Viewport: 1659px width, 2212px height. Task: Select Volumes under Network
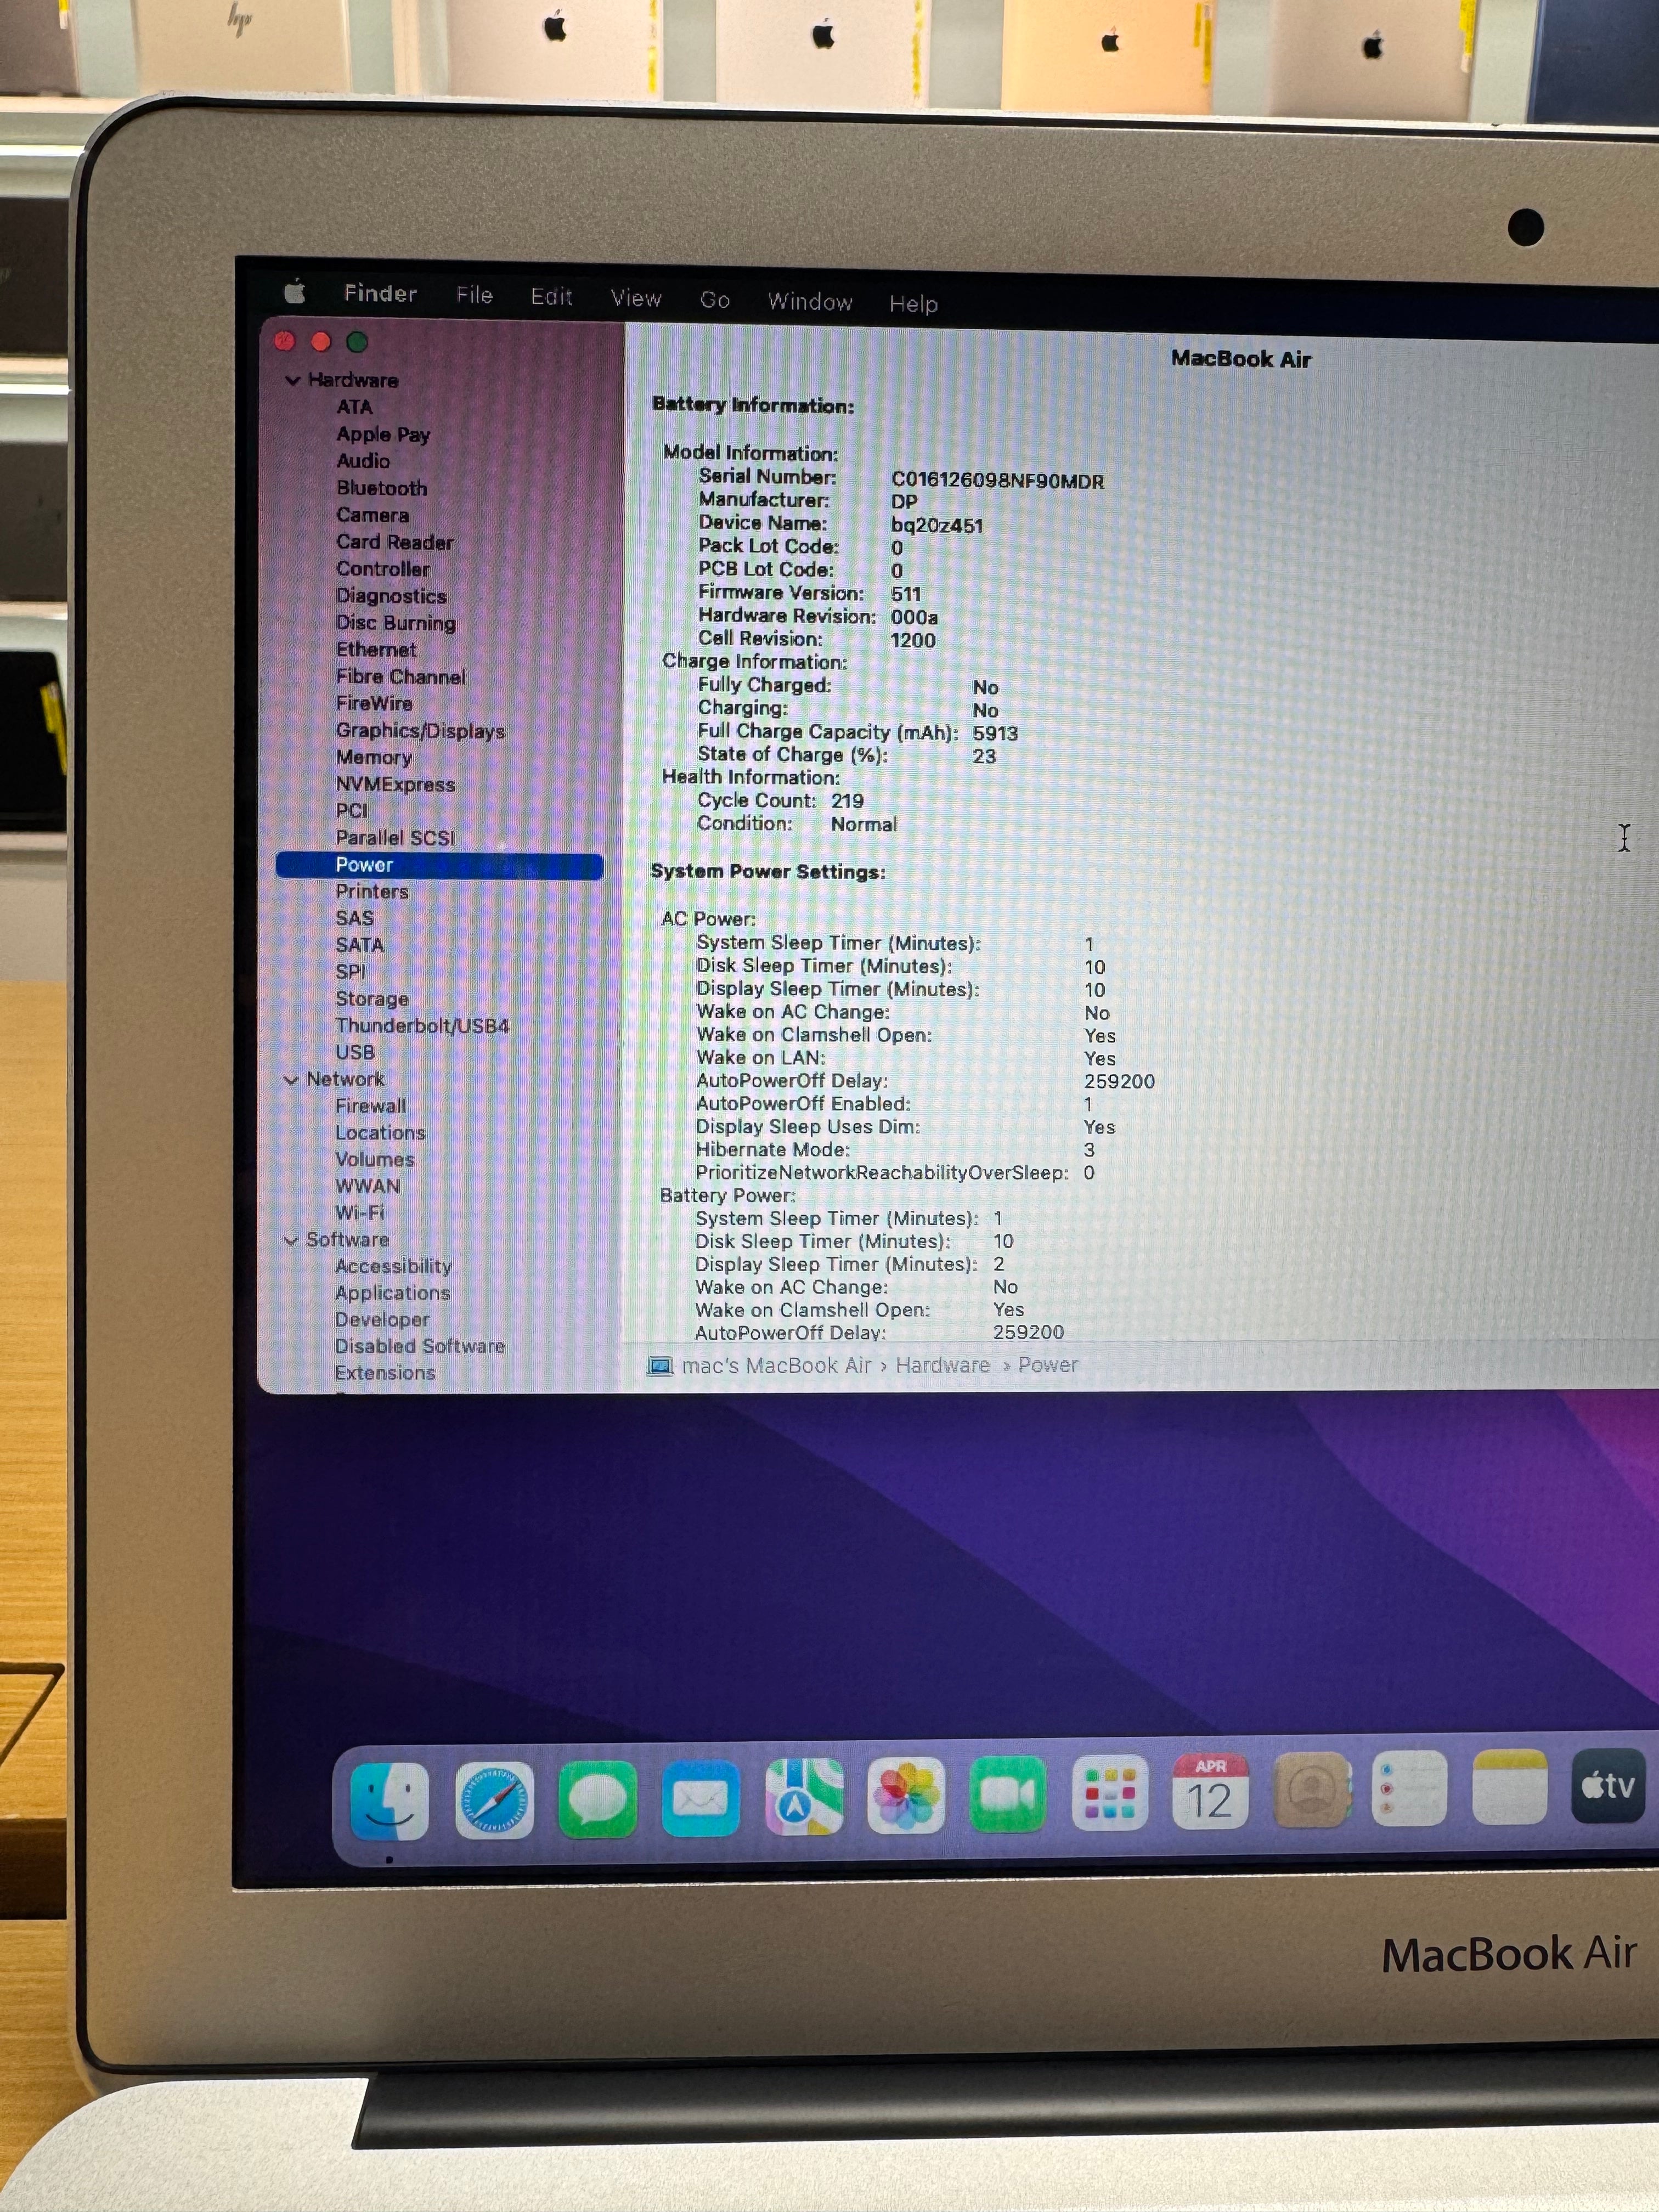click(375, 1160)
